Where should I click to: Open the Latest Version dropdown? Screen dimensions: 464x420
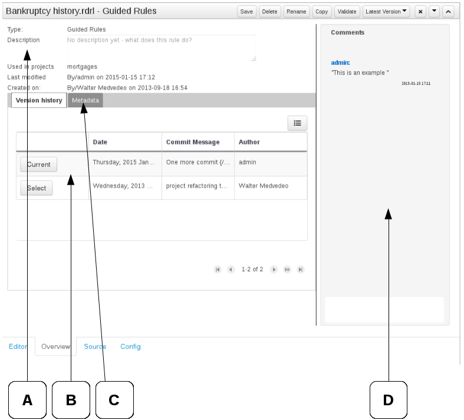tap(386, 11)
